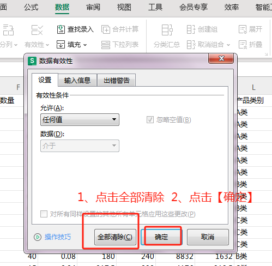Click the 折叠 collapse detail icon

[x=243, y=45]
